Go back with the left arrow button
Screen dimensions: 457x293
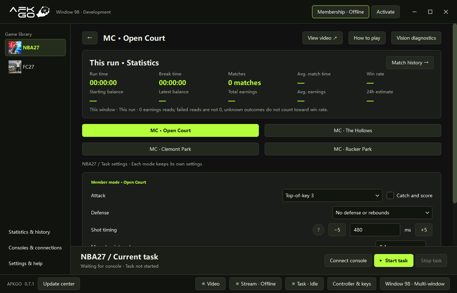click(x=90, y=38)
